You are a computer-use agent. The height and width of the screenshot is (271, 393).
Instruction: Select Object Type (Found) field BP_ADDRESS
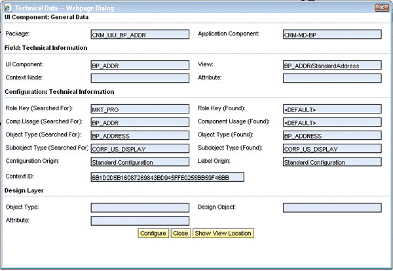(x=332, y=135)
